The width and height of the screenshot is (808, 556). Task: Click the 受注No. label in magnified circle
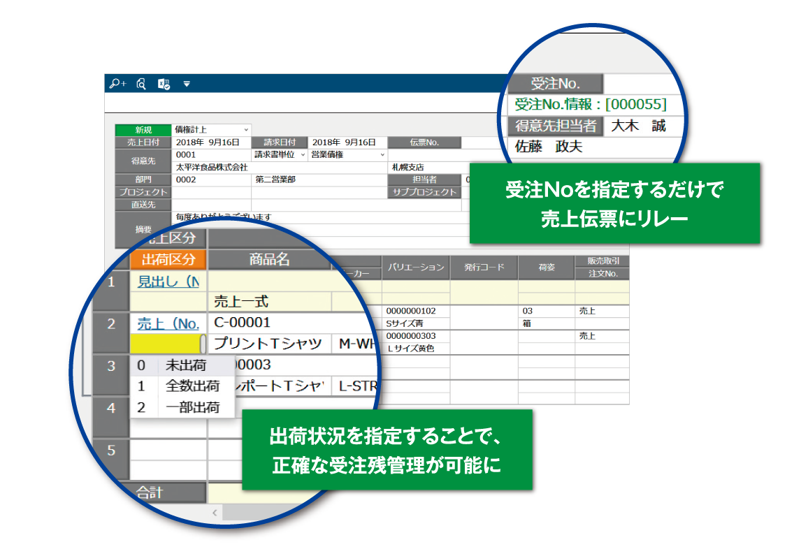[x=555, y=83]
